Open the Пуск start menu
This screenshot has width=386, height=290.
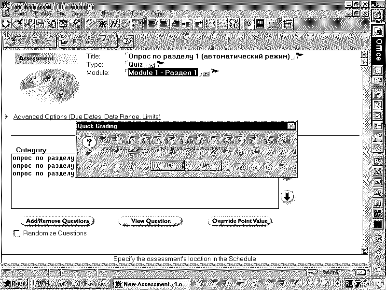tap(14, 284)
